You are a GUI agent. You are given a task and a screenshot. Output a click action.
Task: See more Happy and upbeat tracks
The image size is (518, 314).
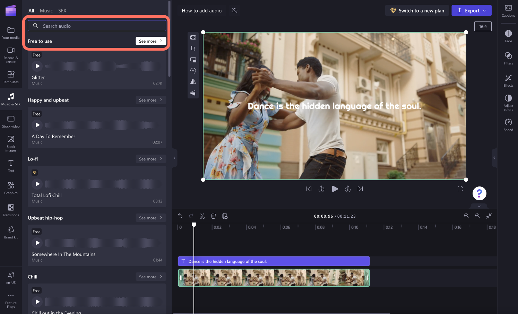coord(150,100)
